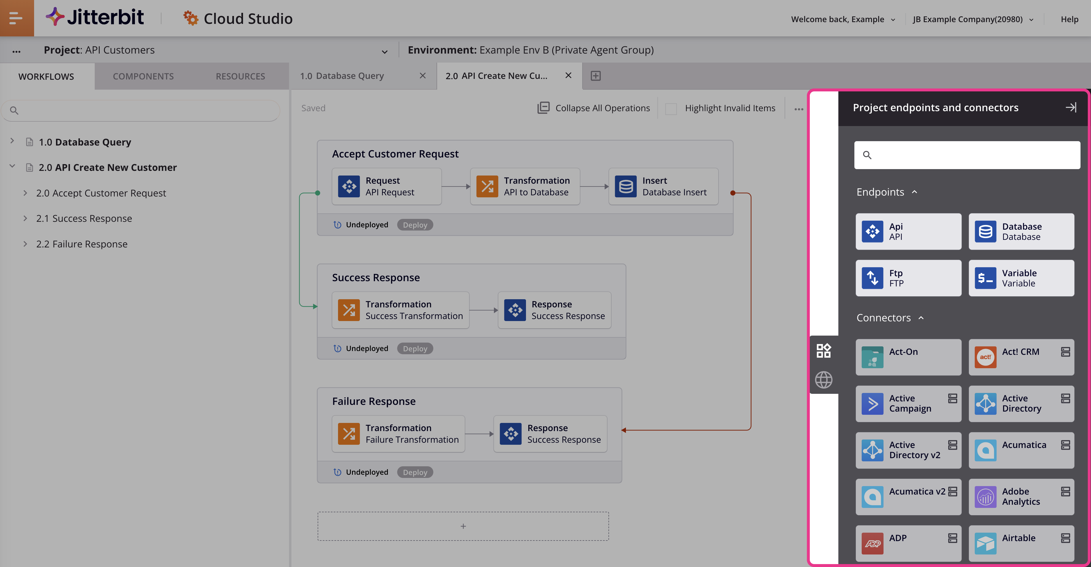This screenshot has width=1091, height=567.
Task: Expand the 2.1 Success Response operation
Action: pyautogui.click(x=25, y=218)
